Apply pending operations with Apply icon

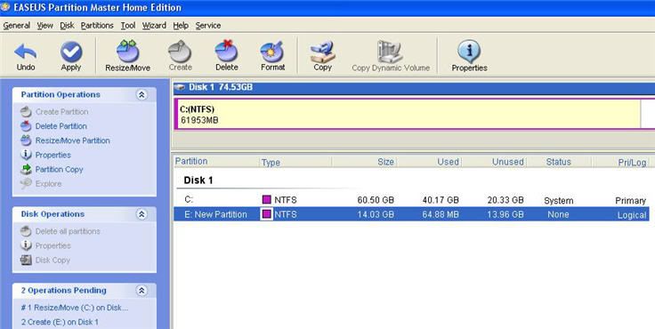pyautogui.click(x=71, y=52)
